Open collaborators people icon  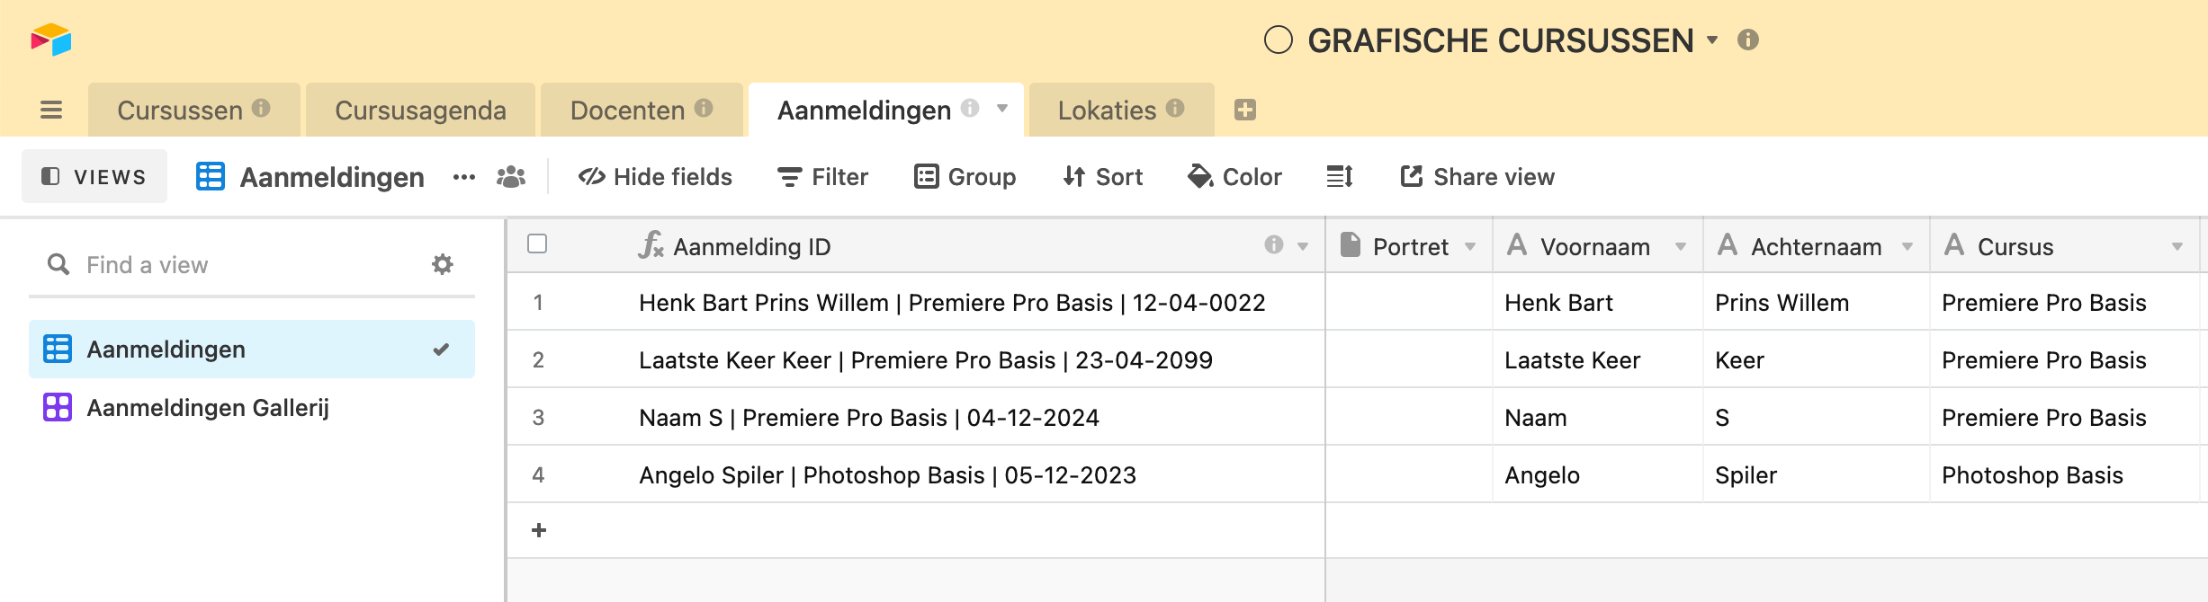[511, 177]
